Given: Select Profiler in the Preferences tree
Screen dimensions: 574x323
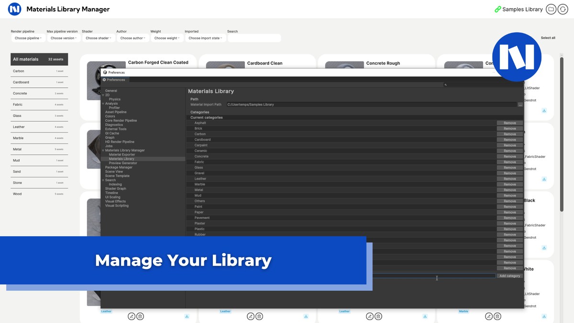Looking at the screenshot, I should click(114, 108).
